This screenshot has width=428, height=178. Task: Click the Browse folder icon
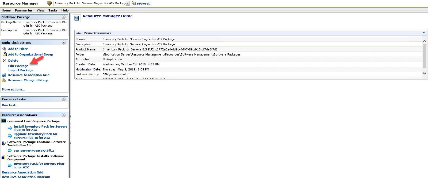[133, 3]
